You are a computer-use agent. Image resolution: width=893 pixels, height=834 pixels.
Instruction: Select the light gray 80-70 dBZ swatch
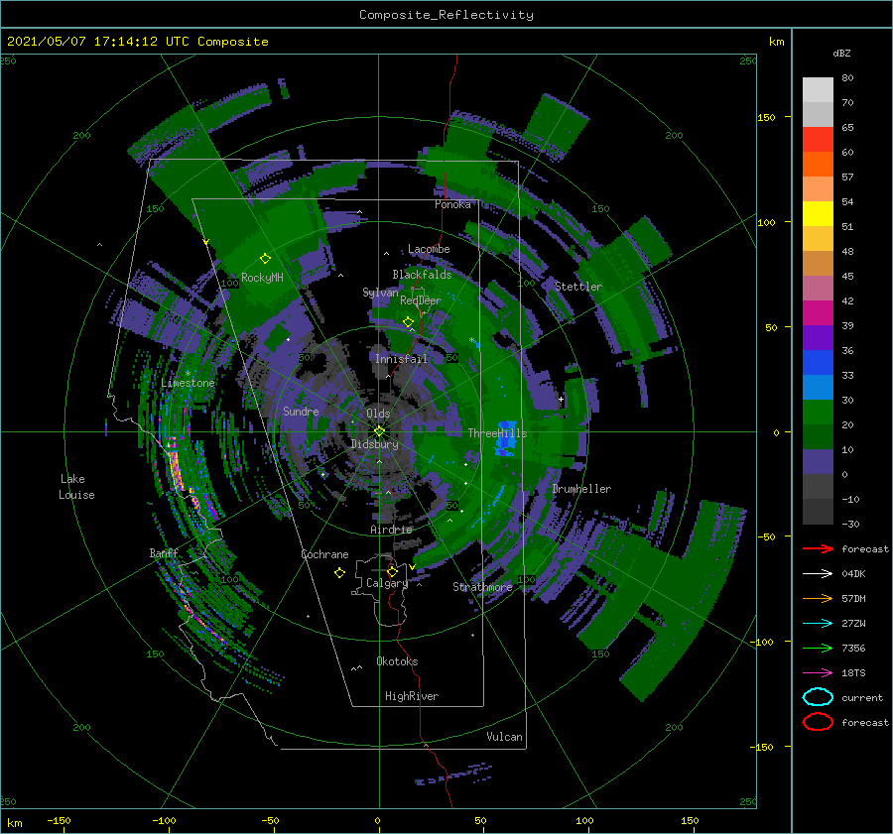coord(818,90)
